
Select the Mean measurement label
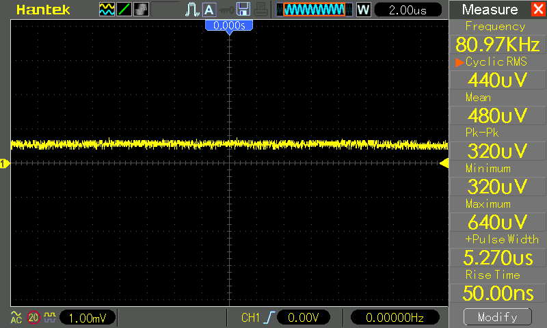478,97
